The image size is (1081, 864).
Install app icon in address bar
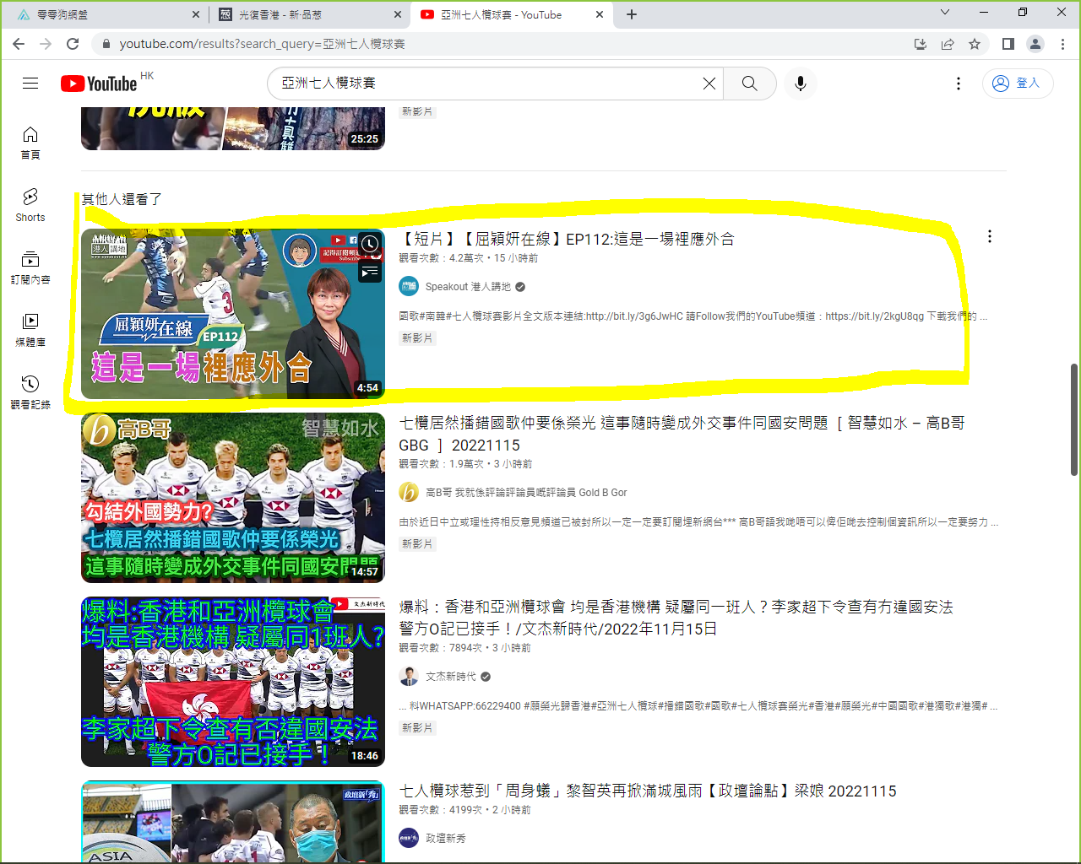(921, 44)
